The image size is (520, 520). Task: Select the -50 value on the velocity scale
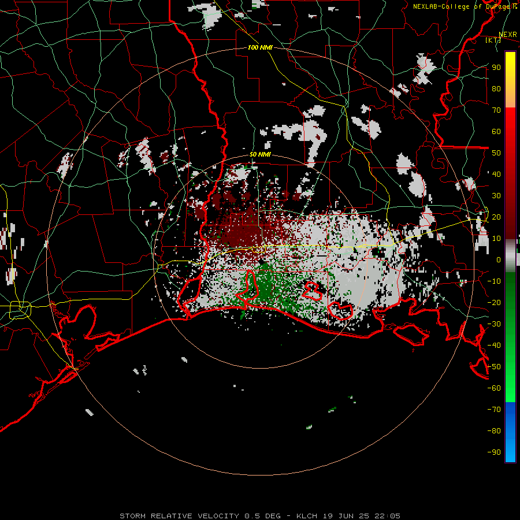click(494, 367)
